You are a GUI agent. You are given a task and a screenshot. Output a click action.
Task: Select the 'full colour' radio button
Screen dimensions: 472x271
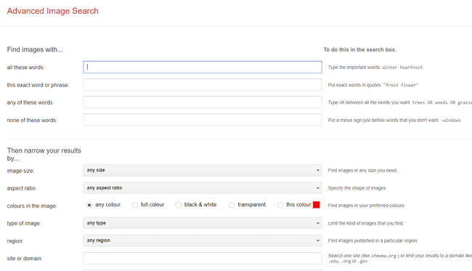coord(135,205)
